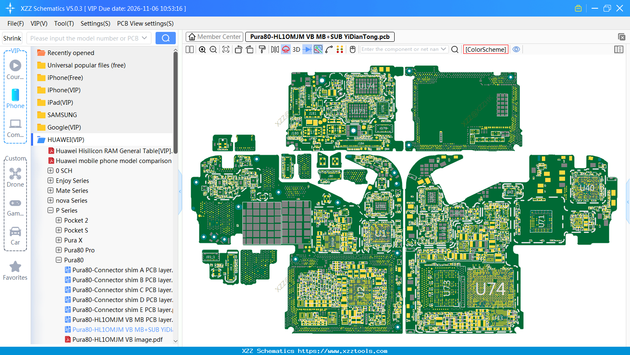Image resolution: width=630 pixels, height=355 pixels.
Task: Click the rotate board left icon
Action: pyautogui.click(x=238, y=50)
